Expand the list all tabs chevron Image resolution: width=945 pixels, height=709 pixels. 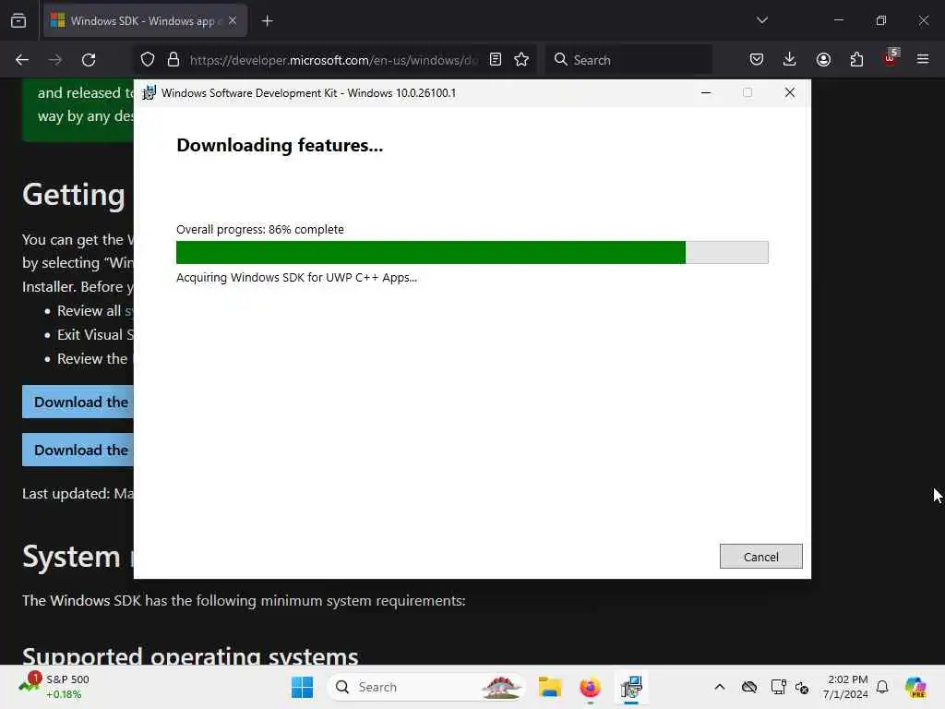761,20
